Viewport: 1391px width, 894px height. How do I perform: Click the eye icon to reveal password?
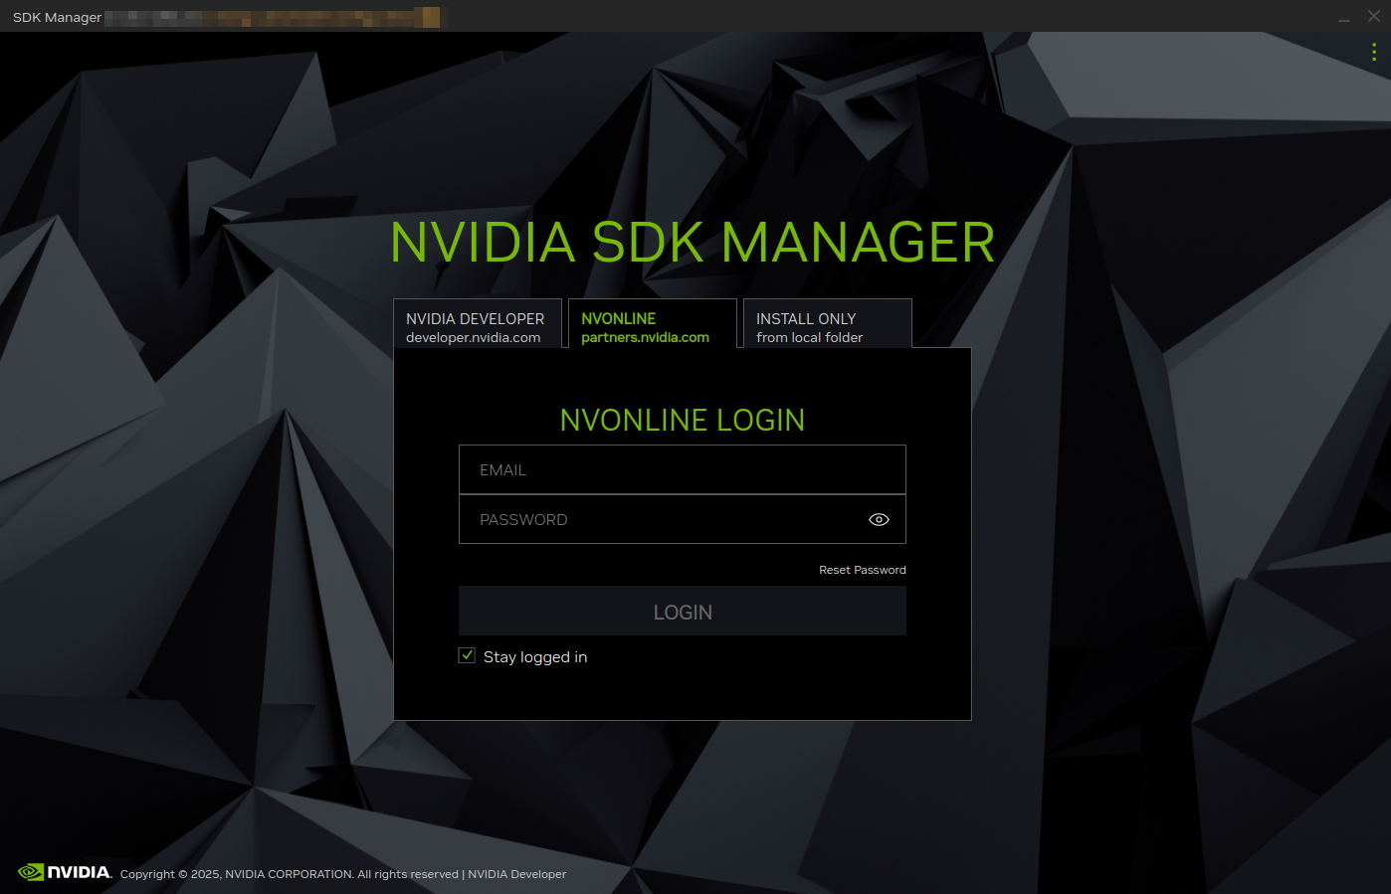879,519
